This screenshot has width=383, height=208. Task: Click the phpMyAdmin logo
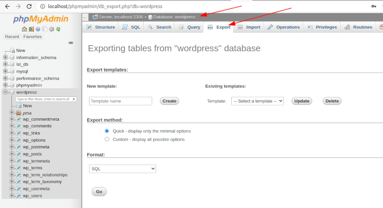pos(41,19)
